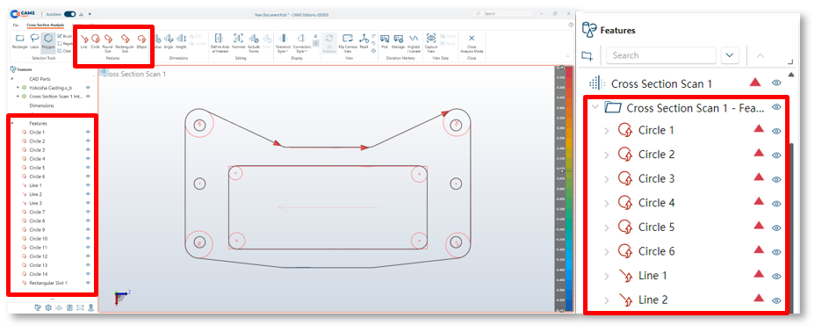This screenshot has width=822, height=332.
Task: Hide Rectangular Slot 1 in left tree
Action: pyautogui.click(x=88, y=283)
